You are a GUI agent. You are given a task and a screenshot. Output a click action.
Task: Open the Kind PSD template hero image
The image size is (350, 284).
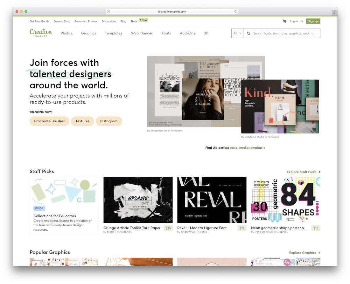280,106
